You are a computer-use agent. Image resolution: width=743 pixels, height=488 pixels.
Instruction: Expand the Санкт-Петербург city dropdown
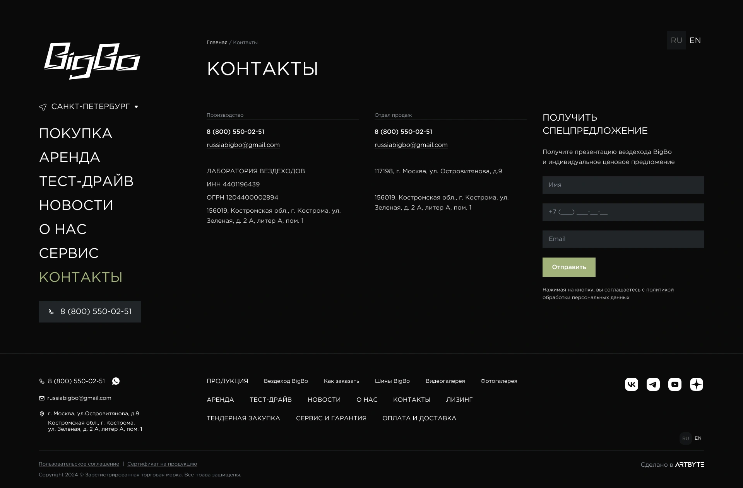coord(136,107)
